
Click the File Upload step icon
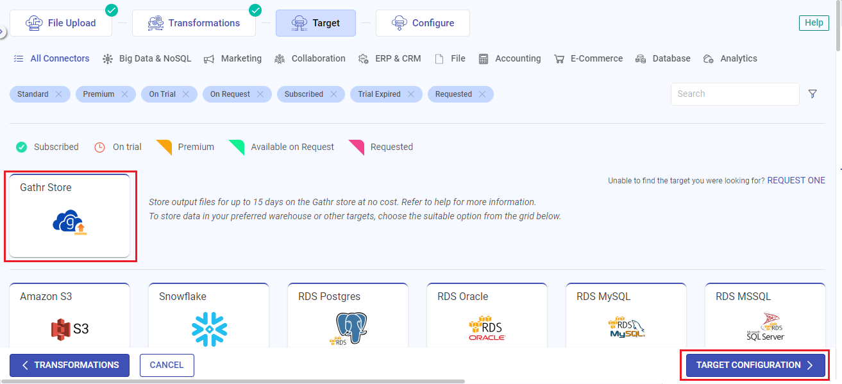pos(33,22)
